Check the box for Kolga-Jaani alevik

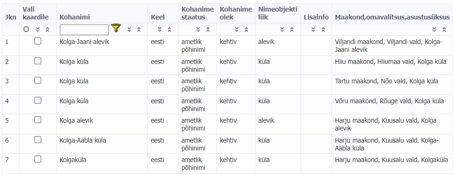point(38,42)
